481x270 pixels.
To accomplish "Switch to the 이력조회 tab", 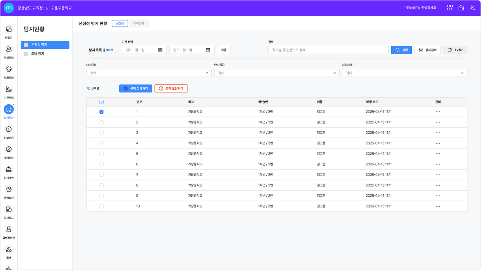I will pyautogui.click(x=139, y=24).
